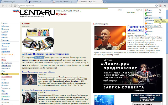Open the Re:Аквариум section
168x105 pixels.
click(7, 77)
